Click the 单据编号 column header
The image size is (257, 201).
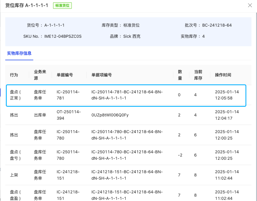65,75
